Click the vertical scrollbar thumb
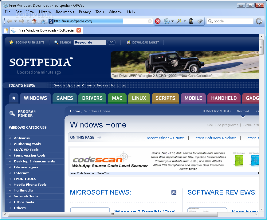 (x=261, y=47)
